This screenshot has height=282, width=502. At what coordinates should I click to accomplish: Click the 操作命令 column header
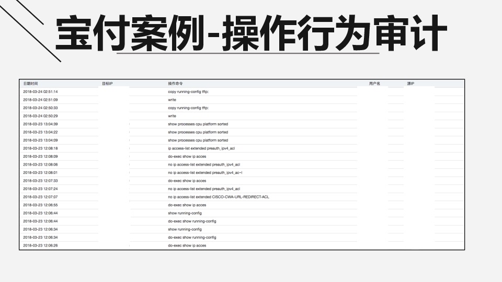tap(176, 84)
